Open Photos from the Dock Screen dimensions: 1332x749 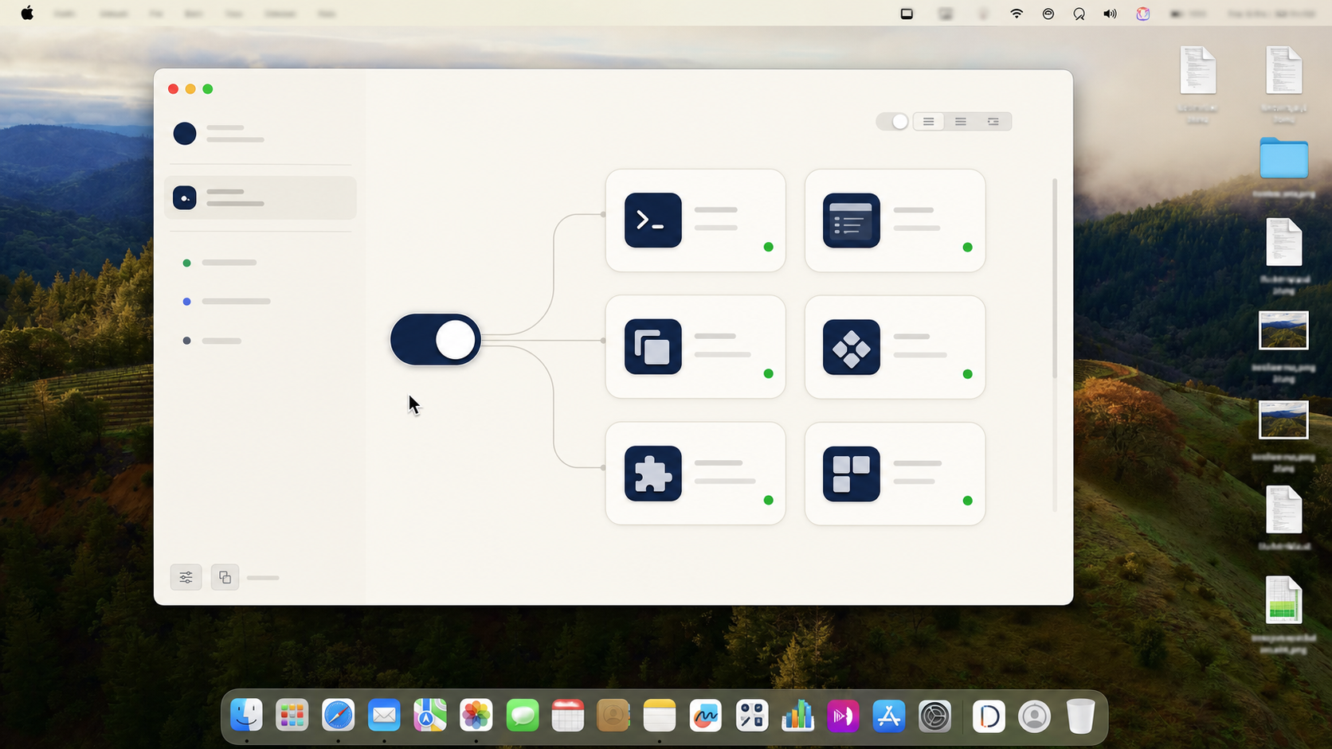(476, 716)
